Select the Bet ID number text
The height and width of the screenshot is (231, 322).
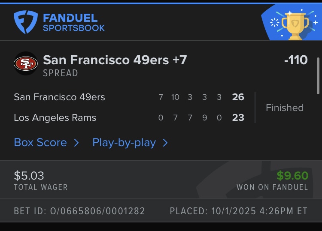click(x=79, y=211)
